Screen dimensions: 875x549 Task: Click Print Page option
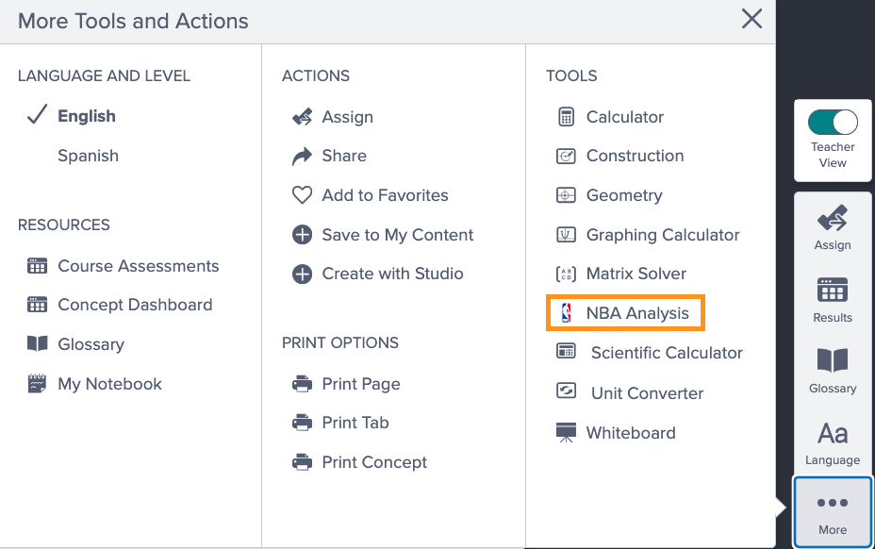tap(360, 384)
